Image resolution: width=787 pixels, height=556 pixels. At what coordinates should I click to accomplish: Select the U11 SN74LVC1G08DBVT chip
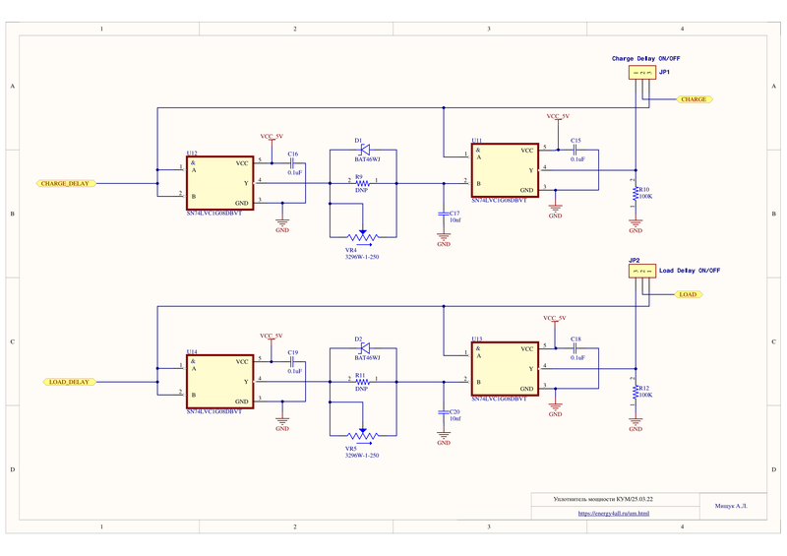click(x=504, y=170)
